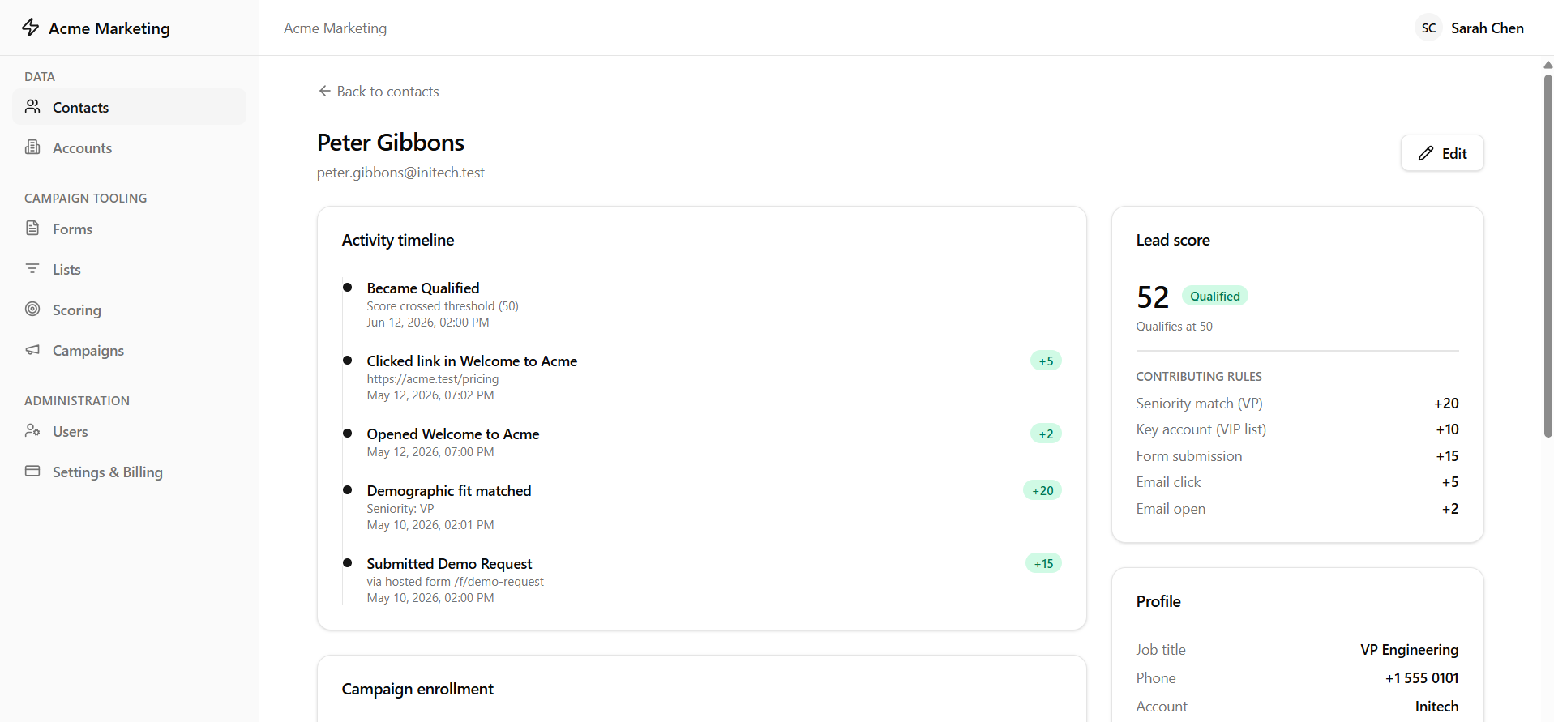1554x722 pixels.
Task: Click the Became Qualified timeline bullet
Action: tap(347, 287)
